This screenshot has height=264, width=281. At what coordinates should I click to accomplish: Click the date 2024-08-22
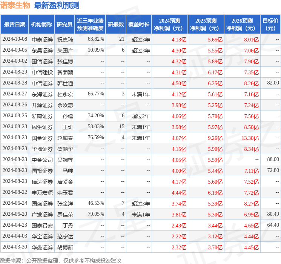click(x=15, y=192)
